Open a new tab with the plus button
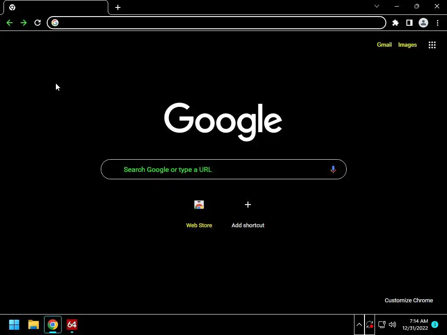 118,7
